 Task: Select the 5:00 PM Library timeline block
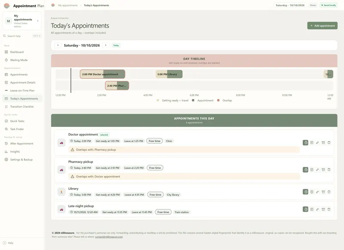(169, 74)
